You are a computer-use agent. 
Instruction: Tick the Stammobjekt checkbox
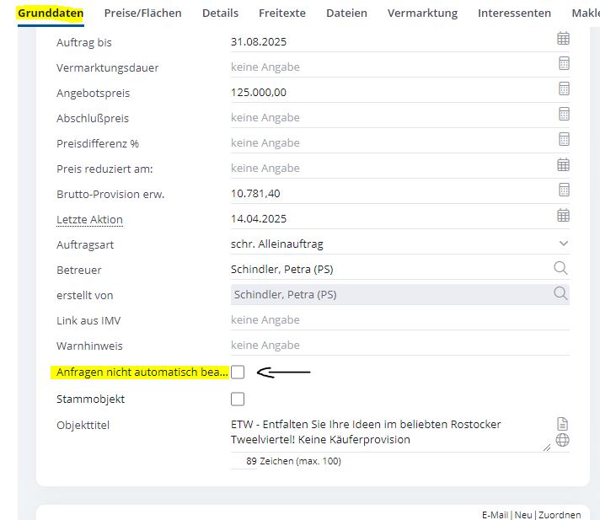pyautogui.click(x=238, y=399)
